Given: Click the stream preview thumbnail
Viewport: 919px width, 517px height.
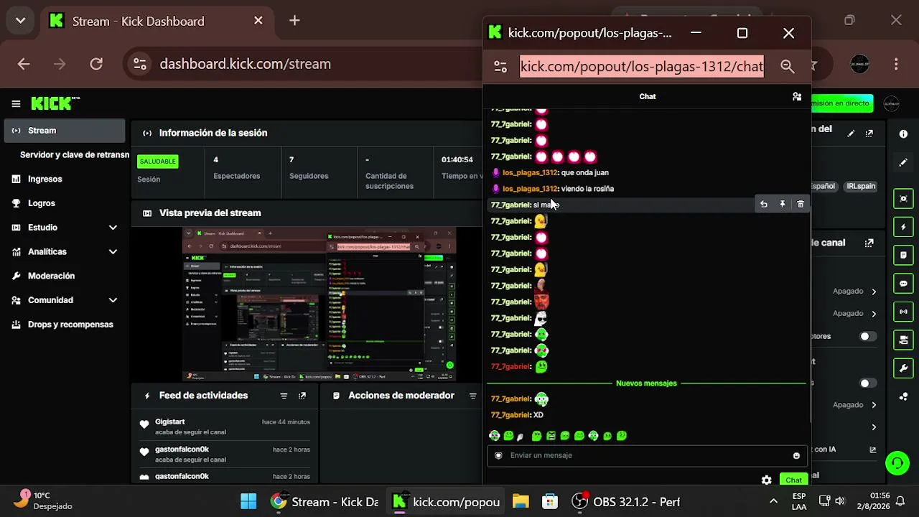Looking at the screenshot, I should point(319,304).
